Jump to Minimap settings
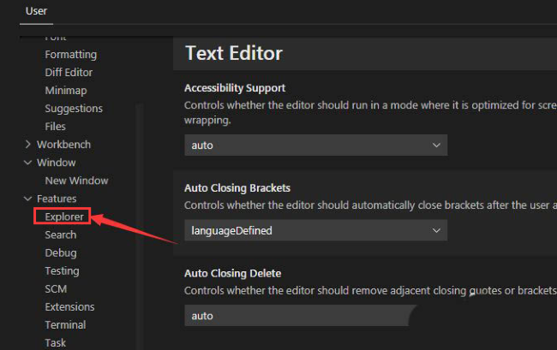This screenshot has height=350, width=557. [65, 91]
